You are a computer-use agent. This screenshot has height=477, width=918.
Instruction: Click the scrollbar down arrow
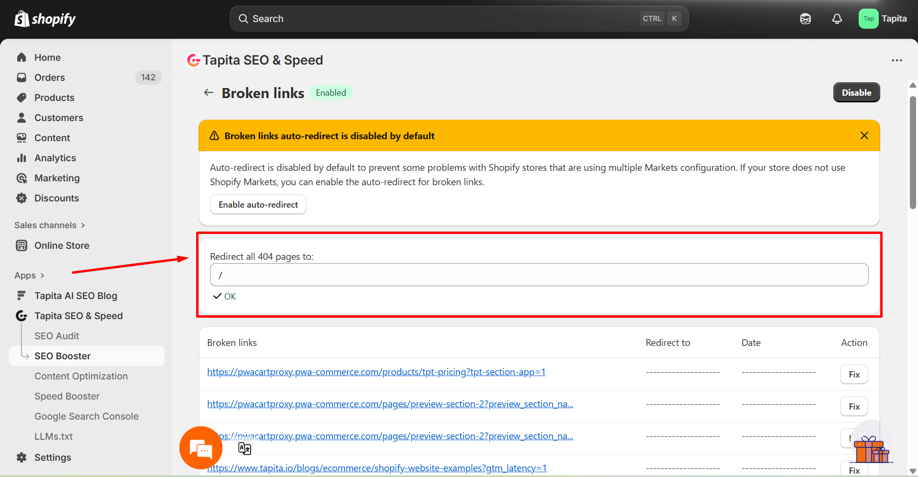(x=913, y=471)
